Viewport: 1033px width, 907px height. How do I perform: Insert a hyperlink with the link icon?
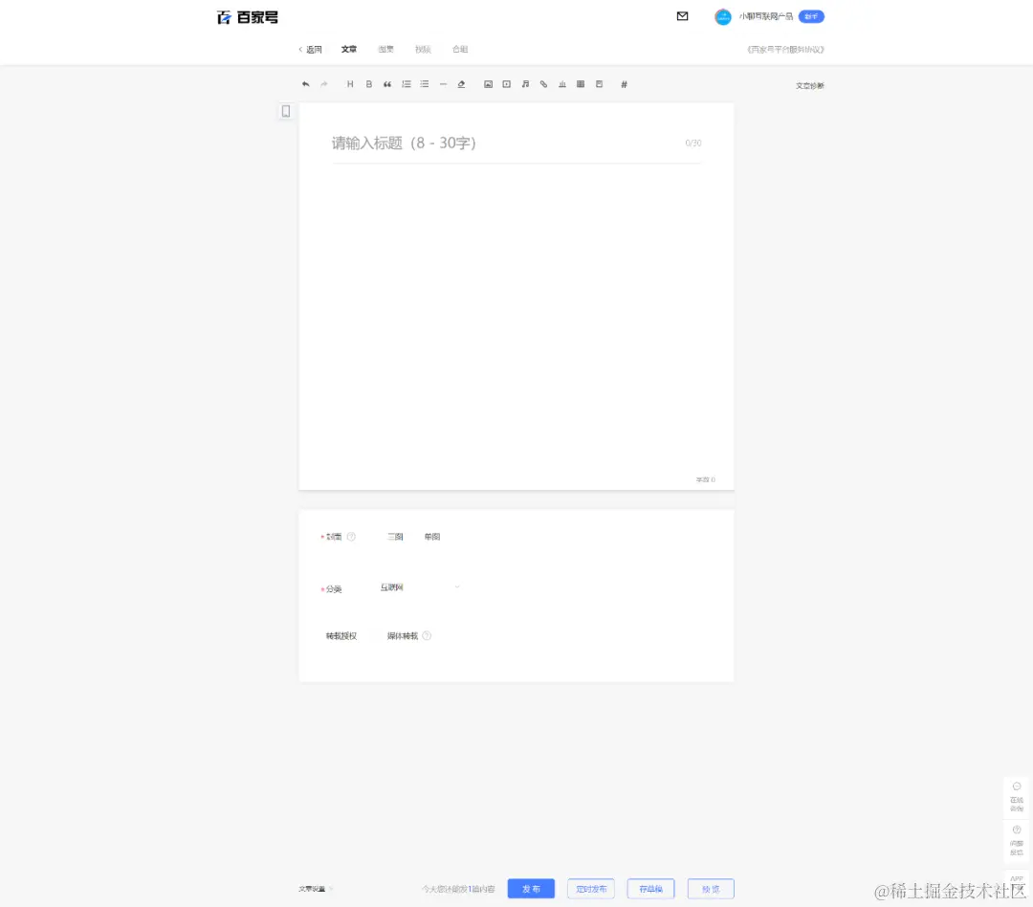[x=543, y=84]
